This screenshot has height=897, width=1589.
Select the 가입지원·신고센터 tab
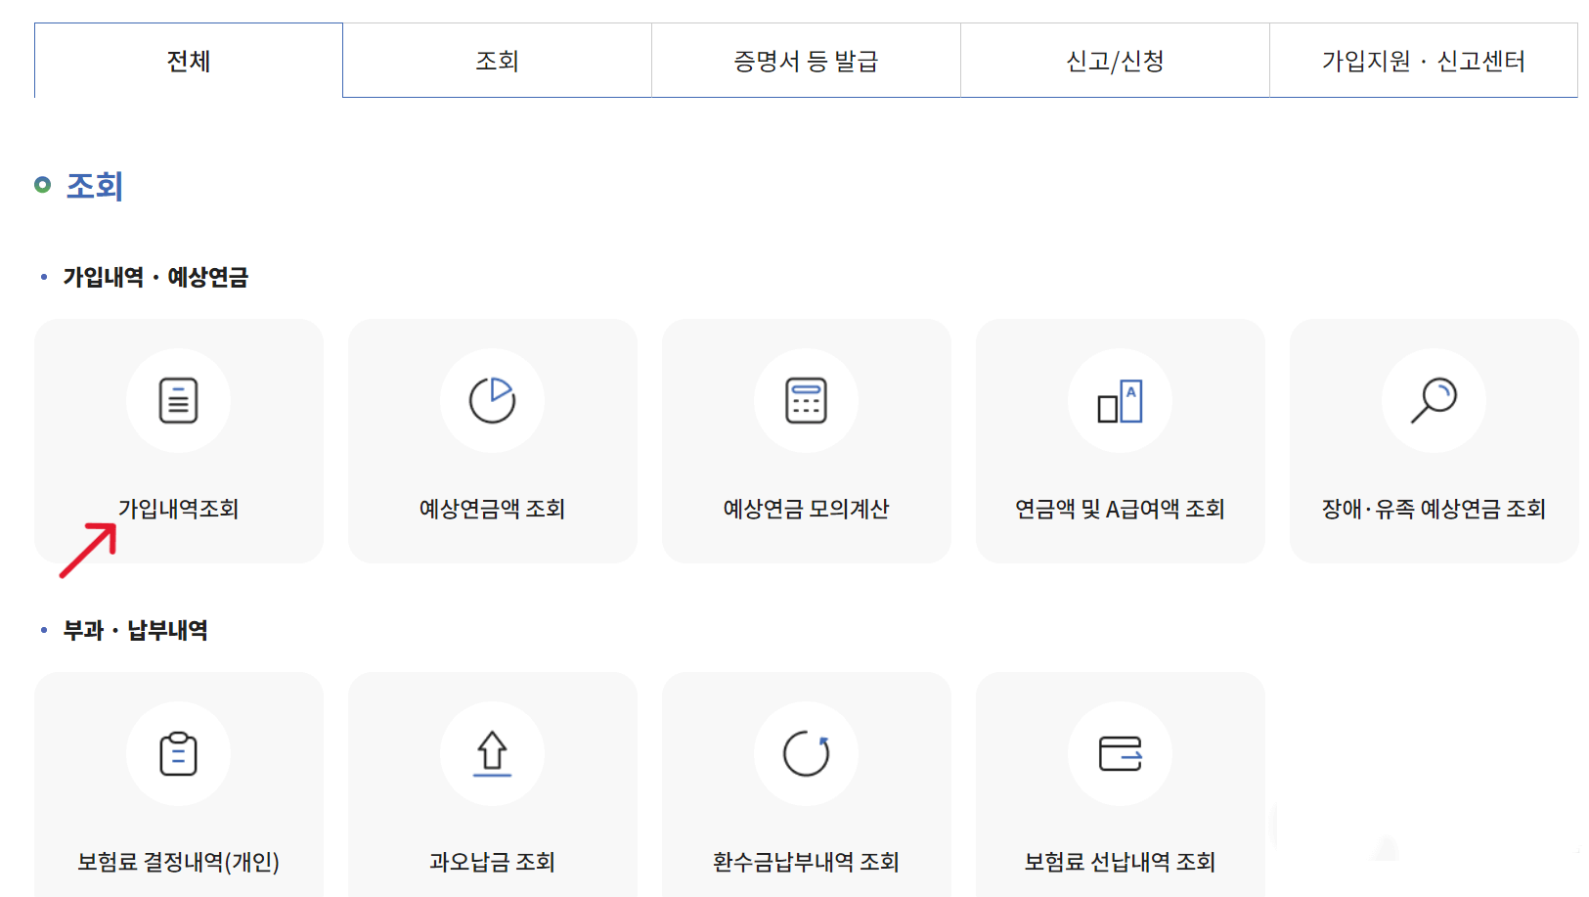coord(1423,60)
